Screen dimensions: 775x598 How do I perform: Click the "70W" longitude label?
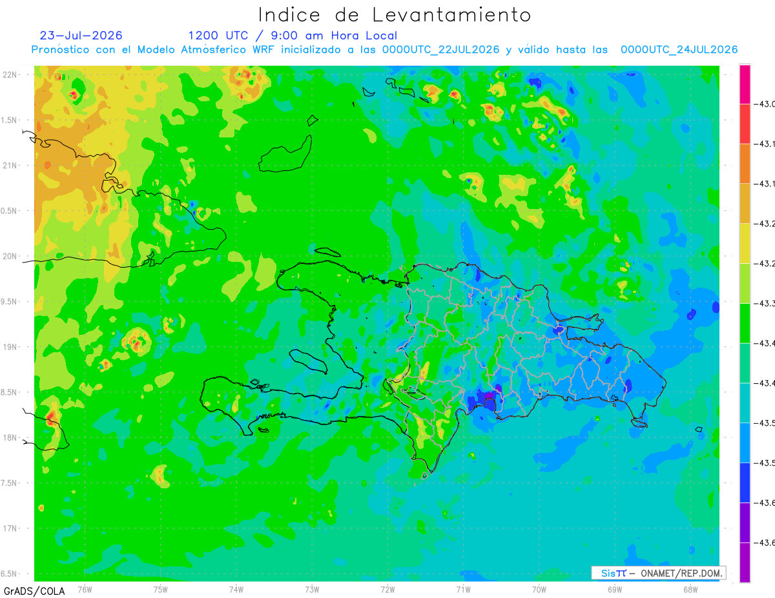[539, 589]
